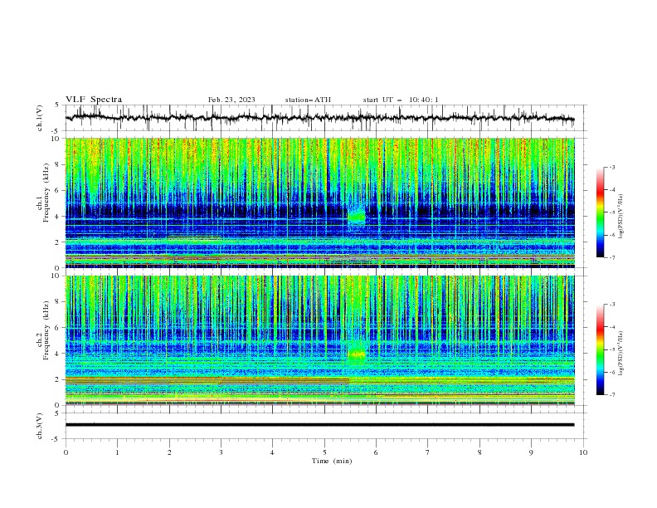This screenshot has height=508, width=657.
Task: Click the "station=ATH" header label
Action: click(x=308, y=100)
